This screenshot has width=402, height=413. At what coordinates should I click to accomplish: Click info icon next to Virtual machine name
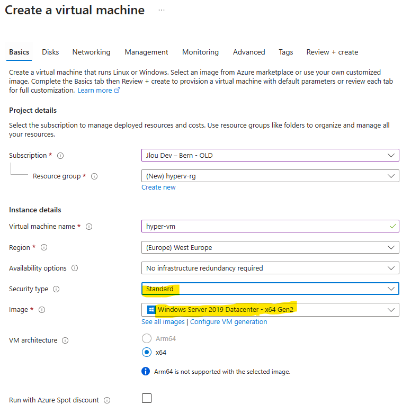click(89, 227)
